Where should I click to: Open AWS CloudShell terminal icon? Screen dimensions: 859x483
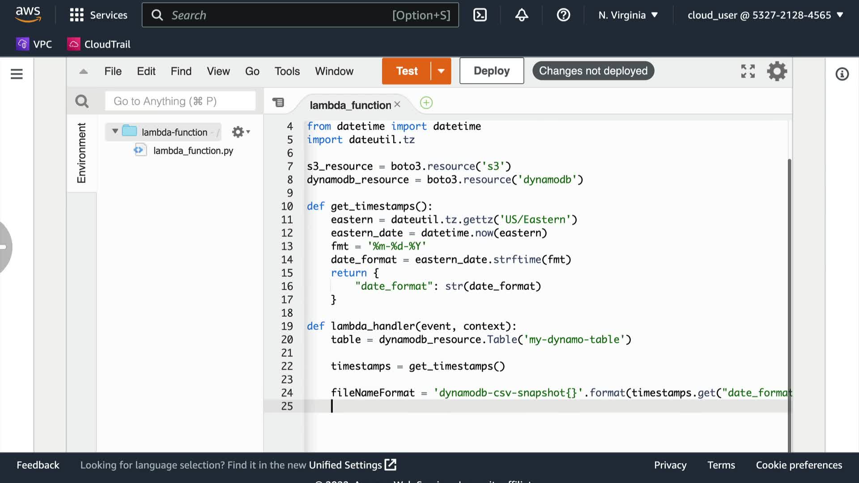pyautogui.click(x=480, y=15)
